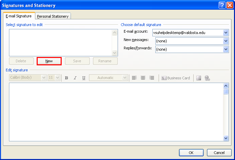Insert hyperlink icon in signature toolbar
Viewport: 235px width, 160px height.
click(x=207, y=78)
